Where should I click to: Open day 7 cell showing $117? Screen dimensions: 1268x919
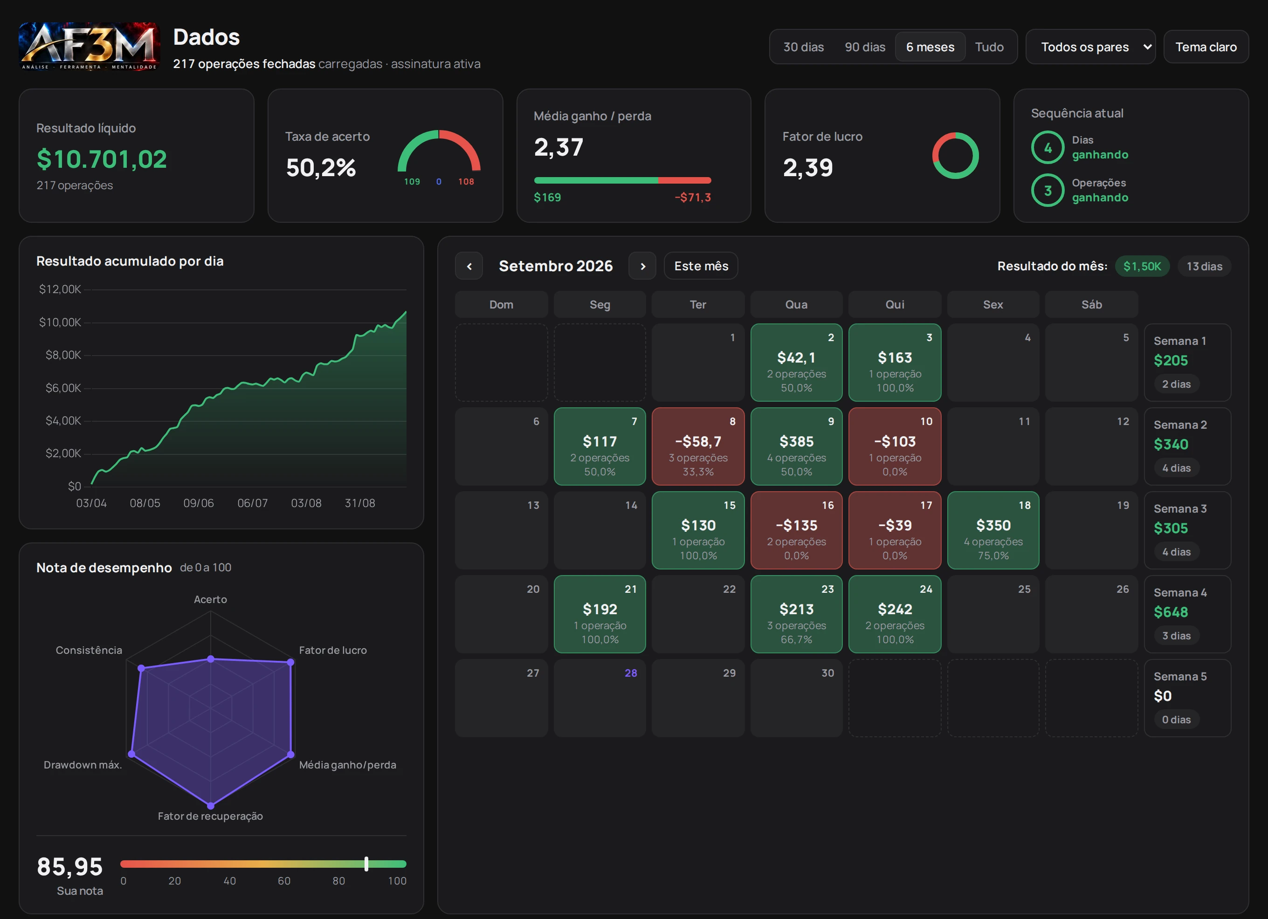pyautogui.click(x=600, y=446)
